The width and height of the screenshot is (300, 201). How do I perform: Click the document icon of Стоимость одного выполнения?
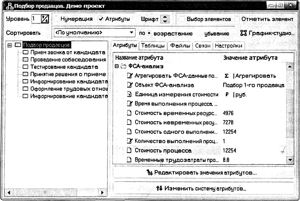pos(129,131)
